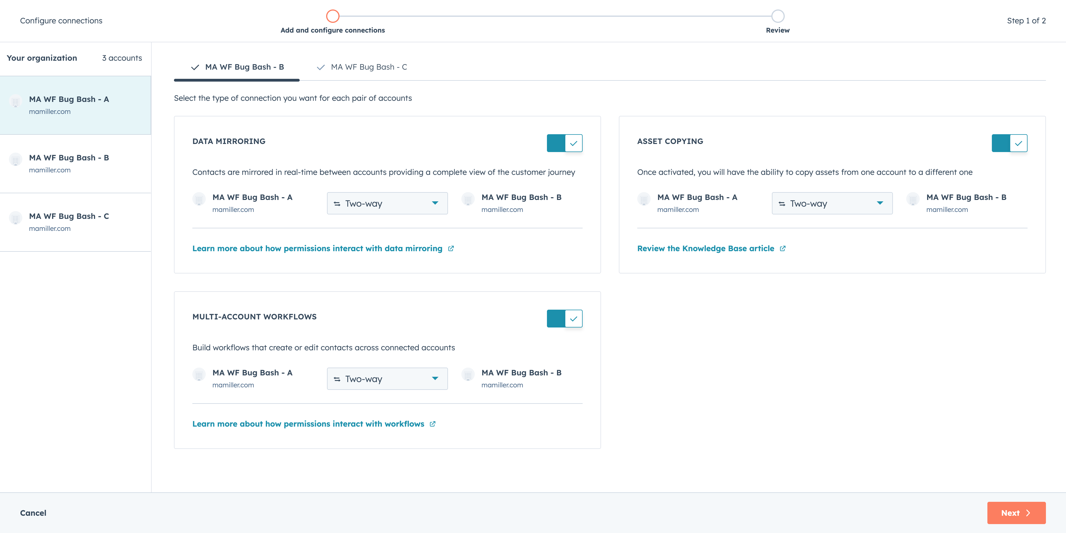Click external link icon beside Knowledge Base article

click(x=782, y=248)
